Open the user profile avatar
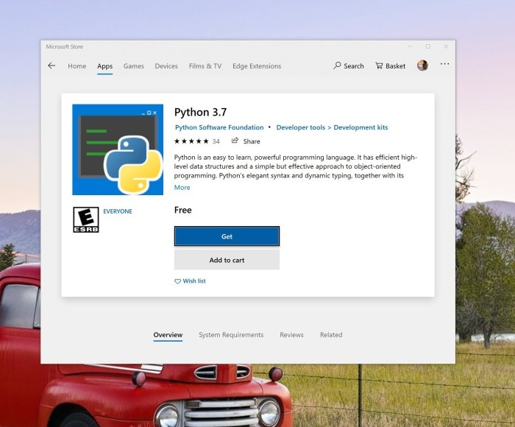The height and width of the screenshot is (427, 515). 422,66
